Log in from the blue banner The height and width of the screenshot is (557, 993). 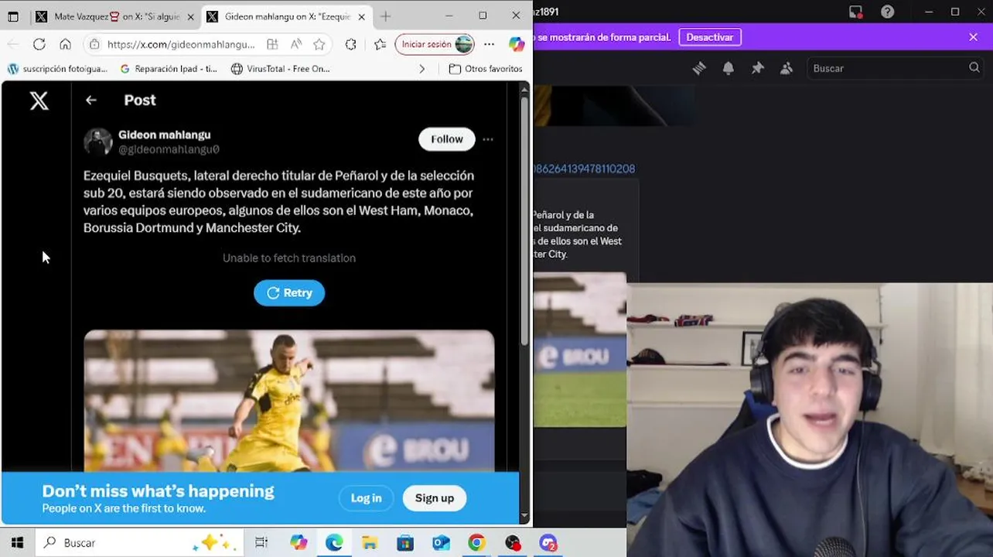click(366, 498)
